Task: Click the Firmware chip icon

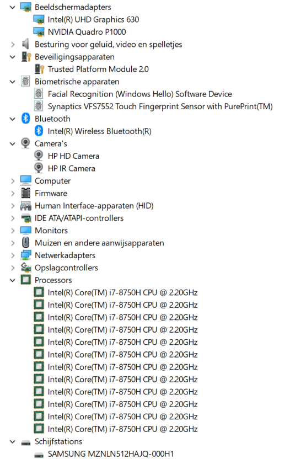Action: pos(26,193)
